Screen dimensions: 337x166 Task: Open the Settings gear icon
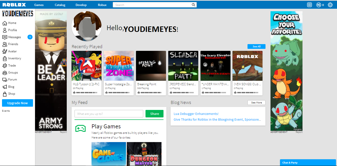pos(330,5)
